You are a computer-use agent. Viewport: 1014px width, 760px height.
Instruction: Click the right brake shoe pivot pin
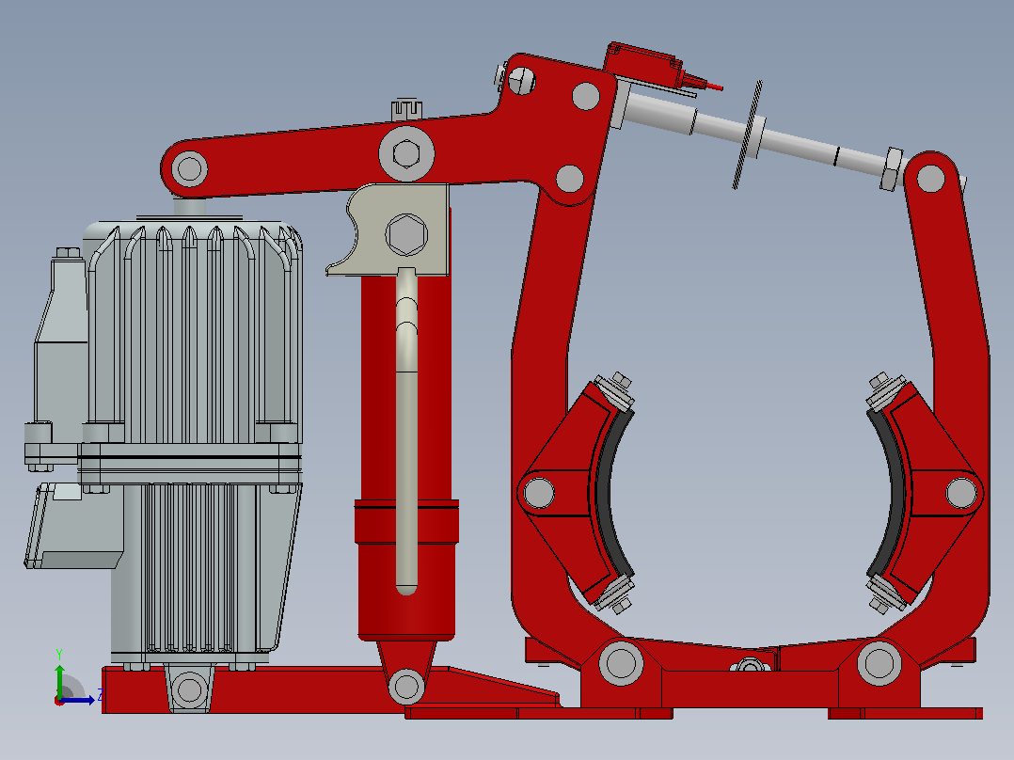tap(961, 493)
